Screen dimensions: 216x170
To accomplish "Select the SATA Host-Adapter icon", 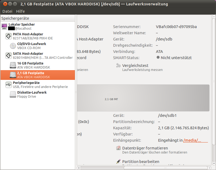I will [9, 56].
